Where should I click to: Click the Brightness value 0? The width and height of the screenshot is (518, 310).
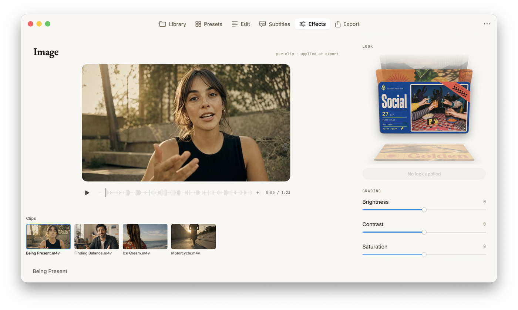484,202
